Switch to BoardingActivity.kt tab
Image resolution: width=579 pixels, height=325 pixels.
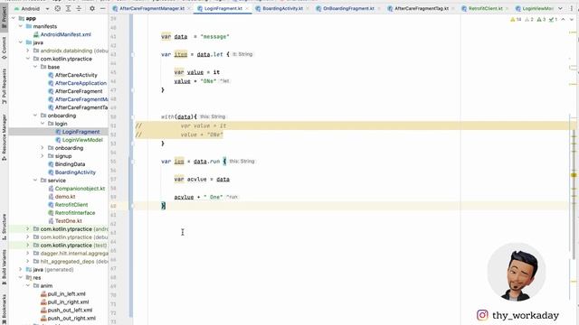point(282,8)
